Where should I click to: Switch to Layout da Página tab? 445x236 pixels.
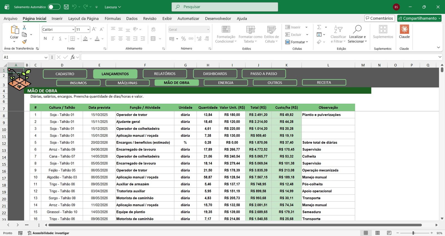click(83, 19)
